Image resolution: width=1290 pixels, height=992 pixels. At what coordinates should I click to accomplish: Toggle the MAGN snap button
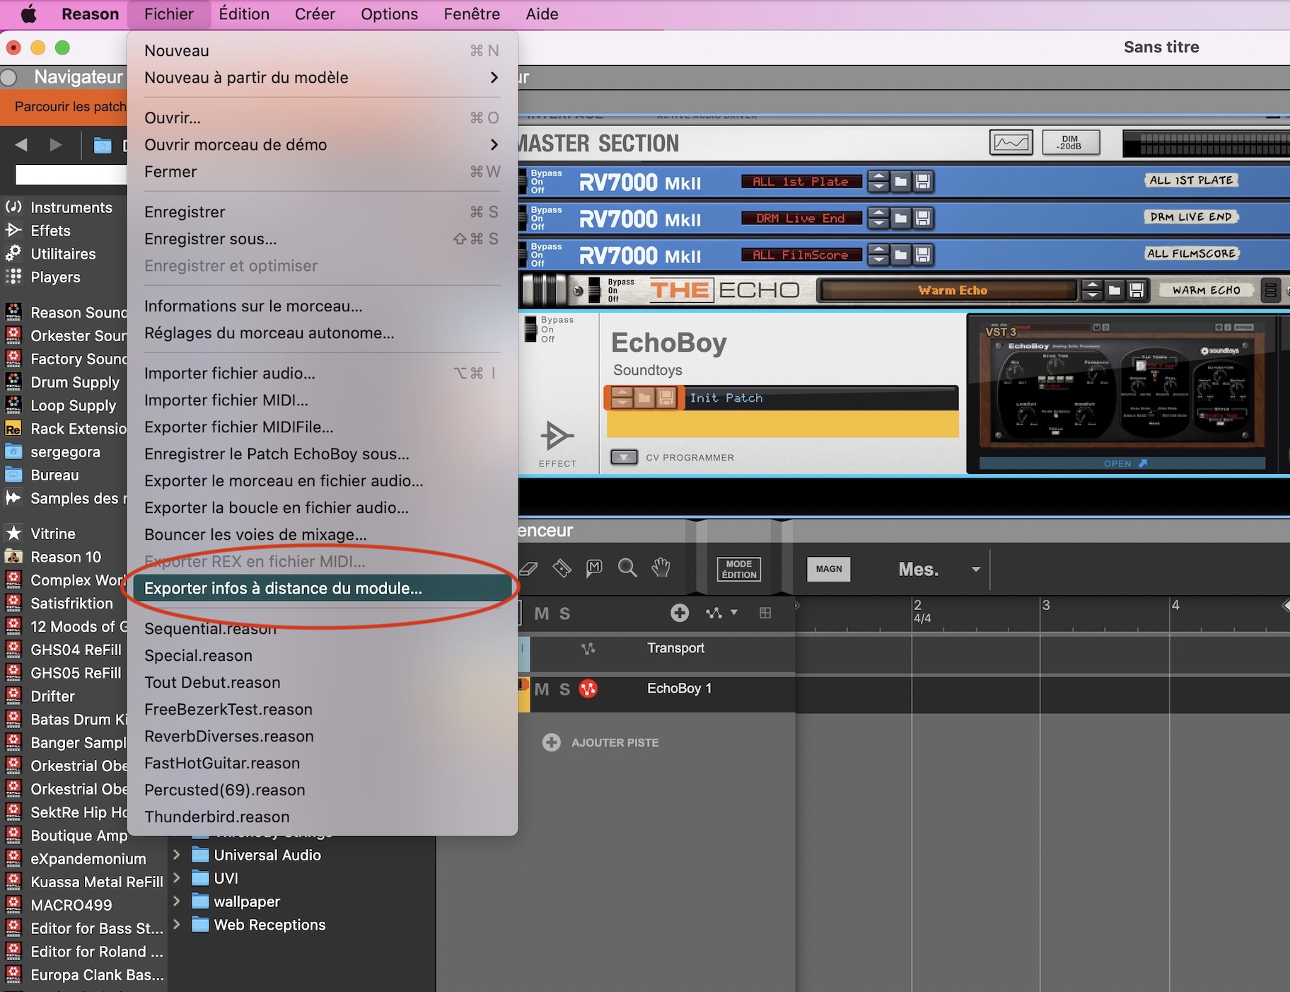[x=829, y=569]
